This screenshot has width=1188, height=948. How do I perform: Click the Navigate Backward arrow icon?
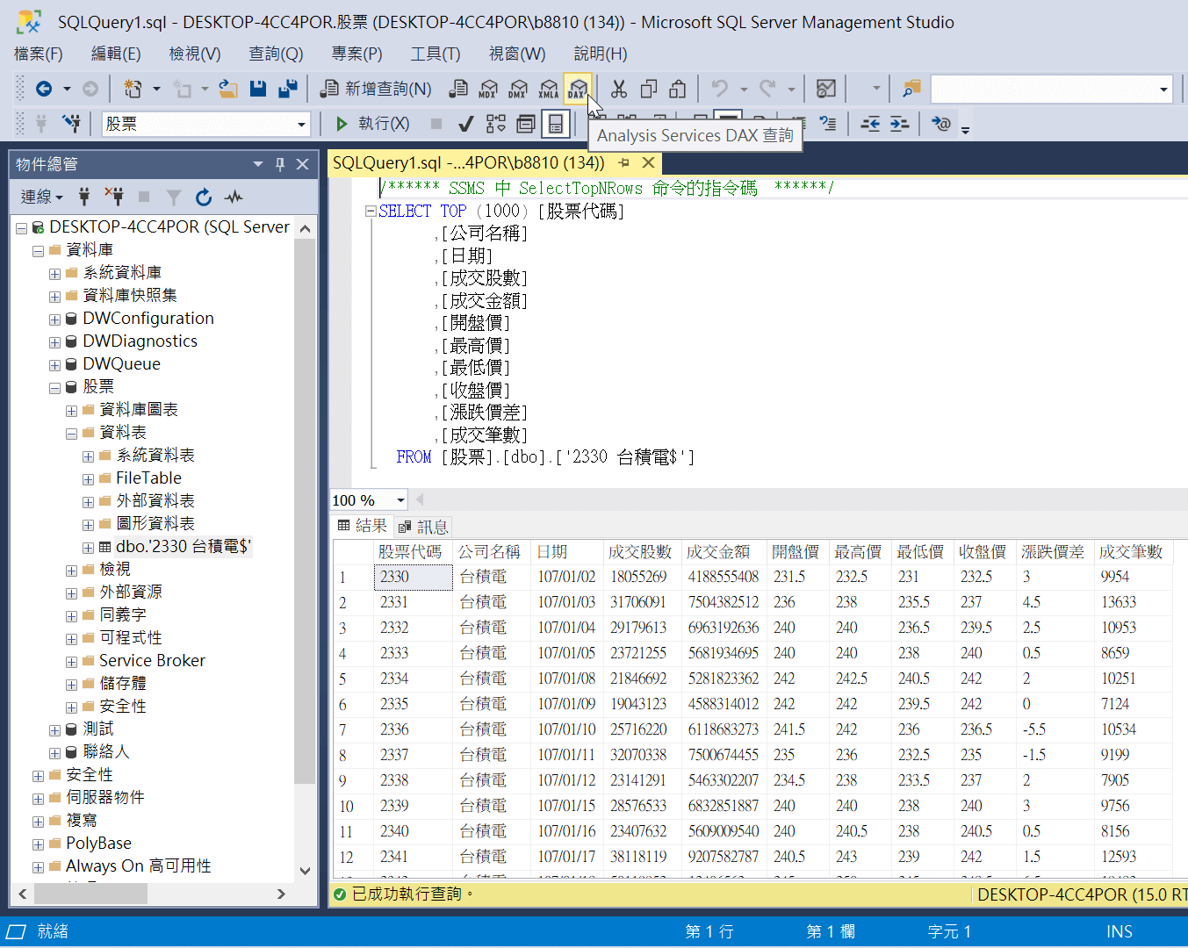(x=44, y=89)
